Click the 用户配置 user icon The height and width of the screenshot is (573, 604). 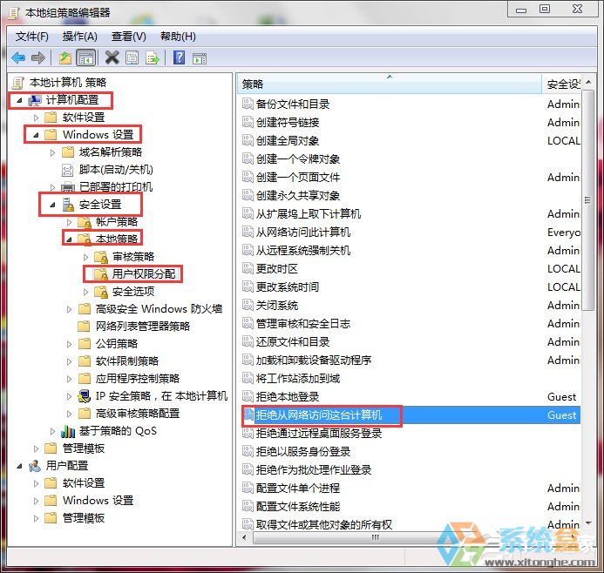[x=34, y=466]
